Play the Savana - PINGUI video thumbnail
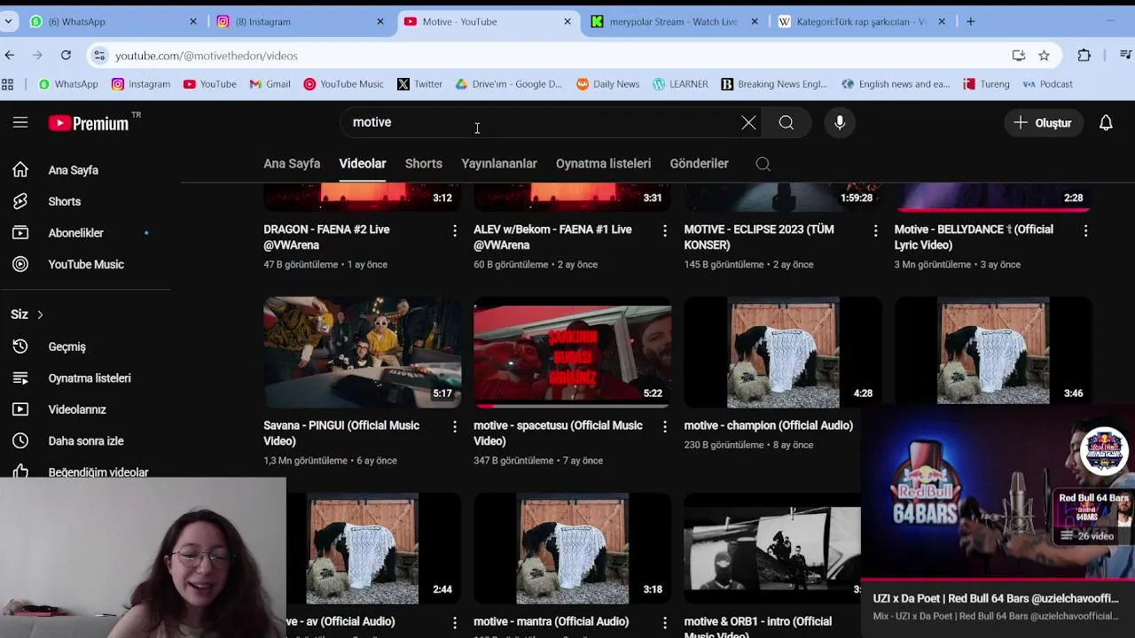Image resolution: width=1135 pixels, height=638 pixels. (362, 352)
